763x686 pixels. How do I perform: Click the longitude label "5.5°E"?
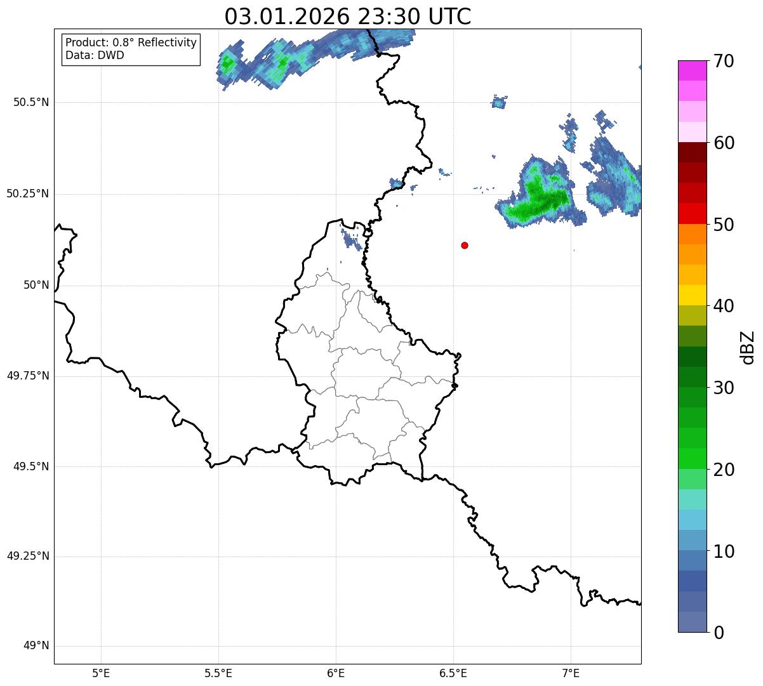coord(218,673)
